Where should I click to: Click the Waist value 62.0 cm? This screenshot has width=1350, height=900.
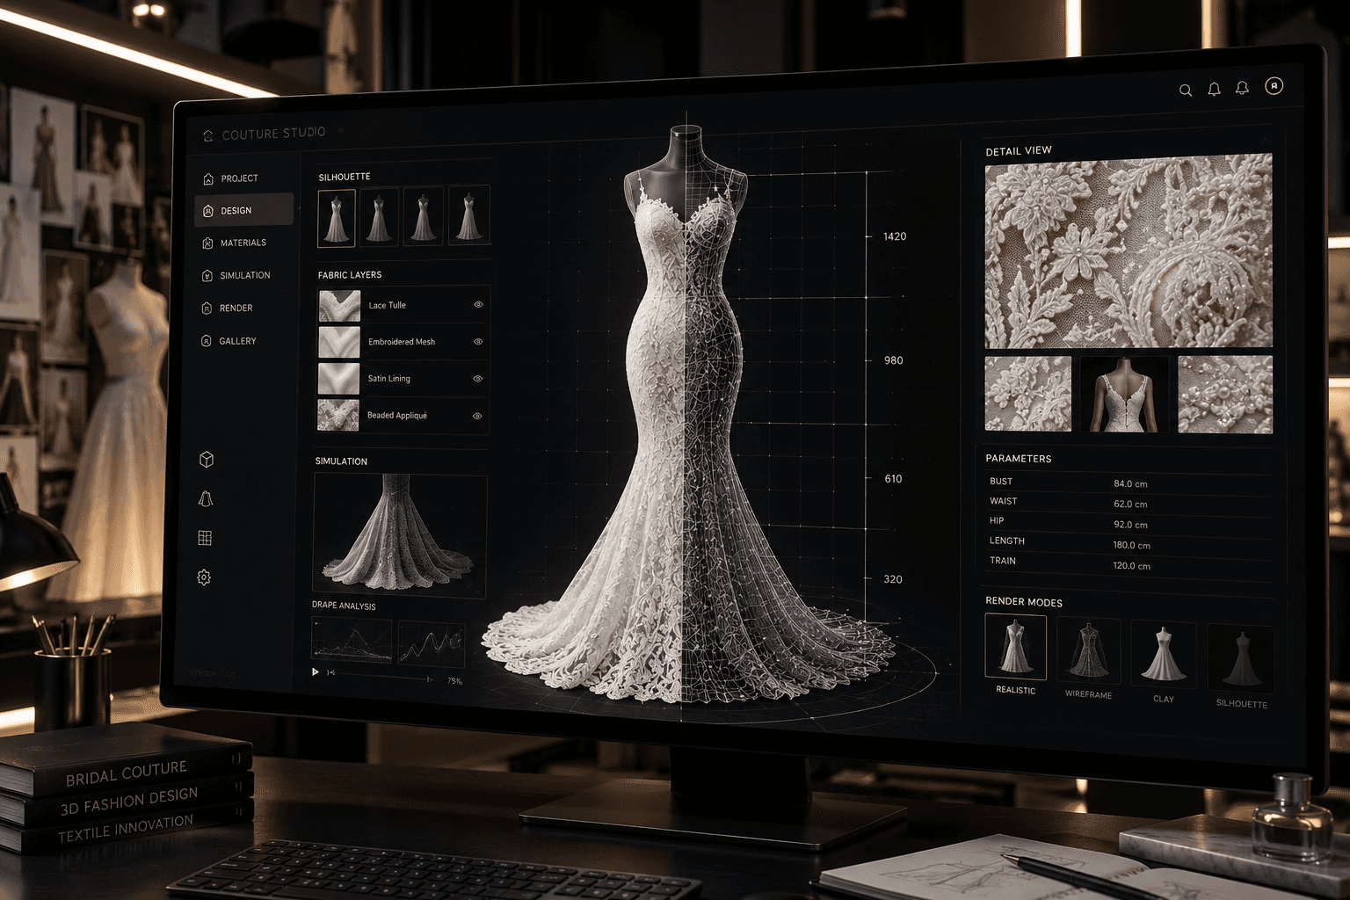1130,504
